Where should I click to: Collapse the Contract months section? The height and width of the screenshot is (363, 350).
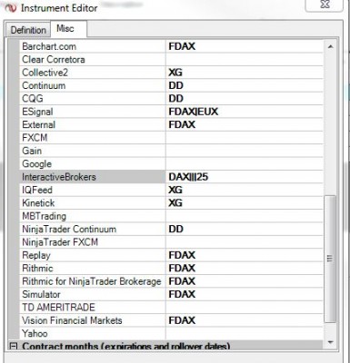(x=13, y=346)
